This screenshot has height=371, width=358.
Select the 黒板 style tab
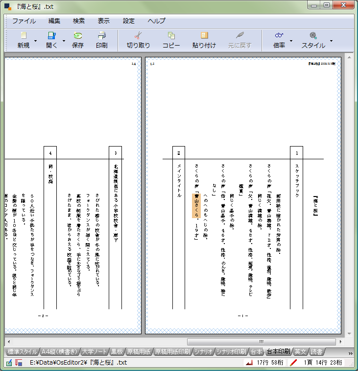pos(117,352)
